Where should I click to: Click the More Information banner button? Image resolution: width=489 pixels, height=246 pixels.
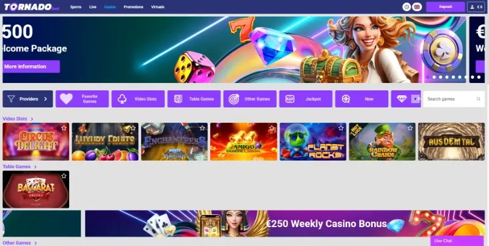(x=31, y=67)
